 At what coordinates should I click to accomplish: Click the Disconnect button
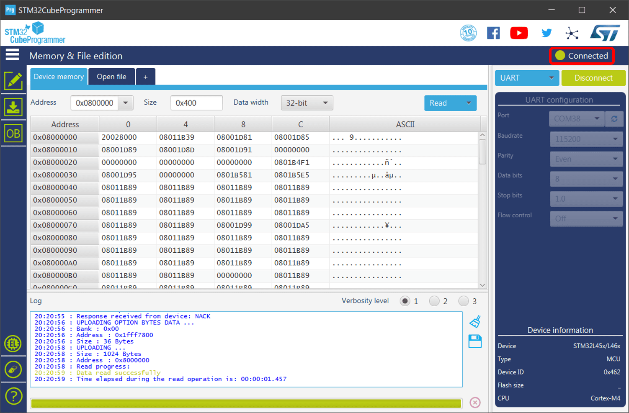pyautogui.click(x=593, y=78)
